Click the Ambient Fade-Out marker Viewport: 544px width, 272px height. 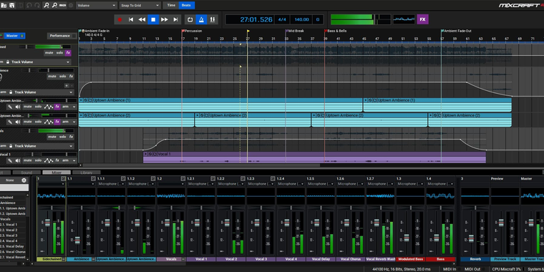pos(457,31)
